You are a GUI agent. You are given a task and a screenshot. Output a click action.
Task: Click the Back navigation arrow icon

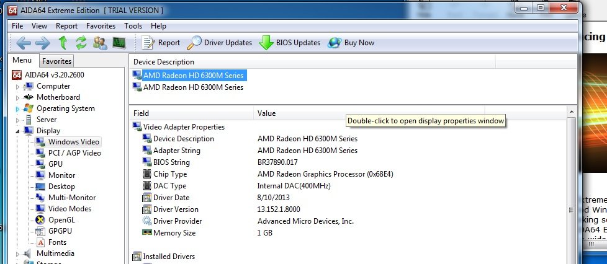point(24,43)
